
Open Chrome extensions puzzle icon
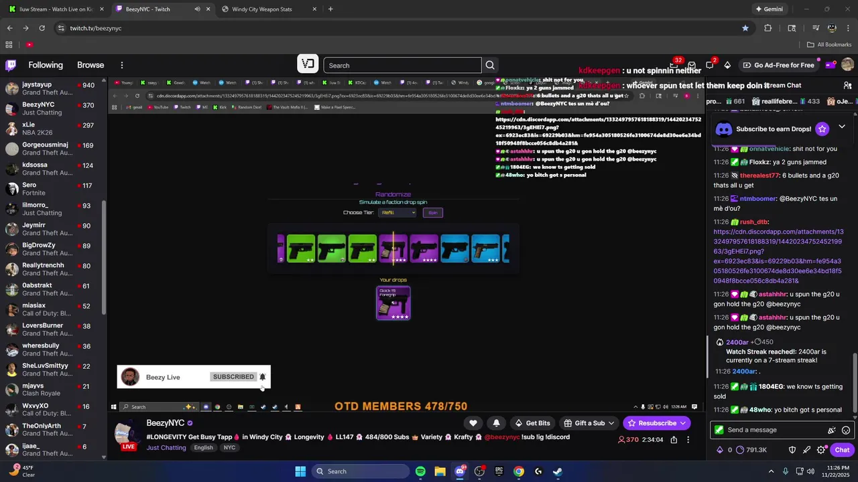[768, 28]
